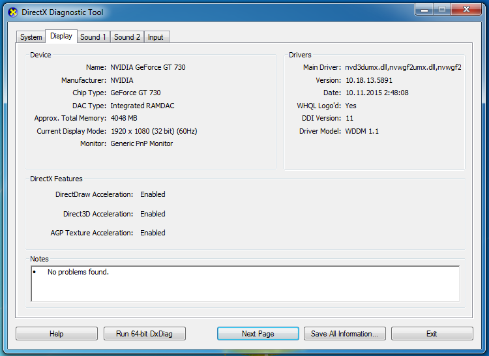This screenshot has height=356, width=489.
Task: Click Save All Information button
Action: pyautogui.click(x=345, y=334)
